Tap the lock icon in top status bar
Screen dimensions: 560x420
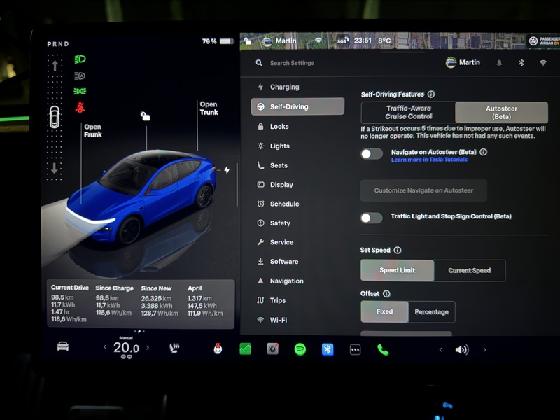click(x=248, y=41)
